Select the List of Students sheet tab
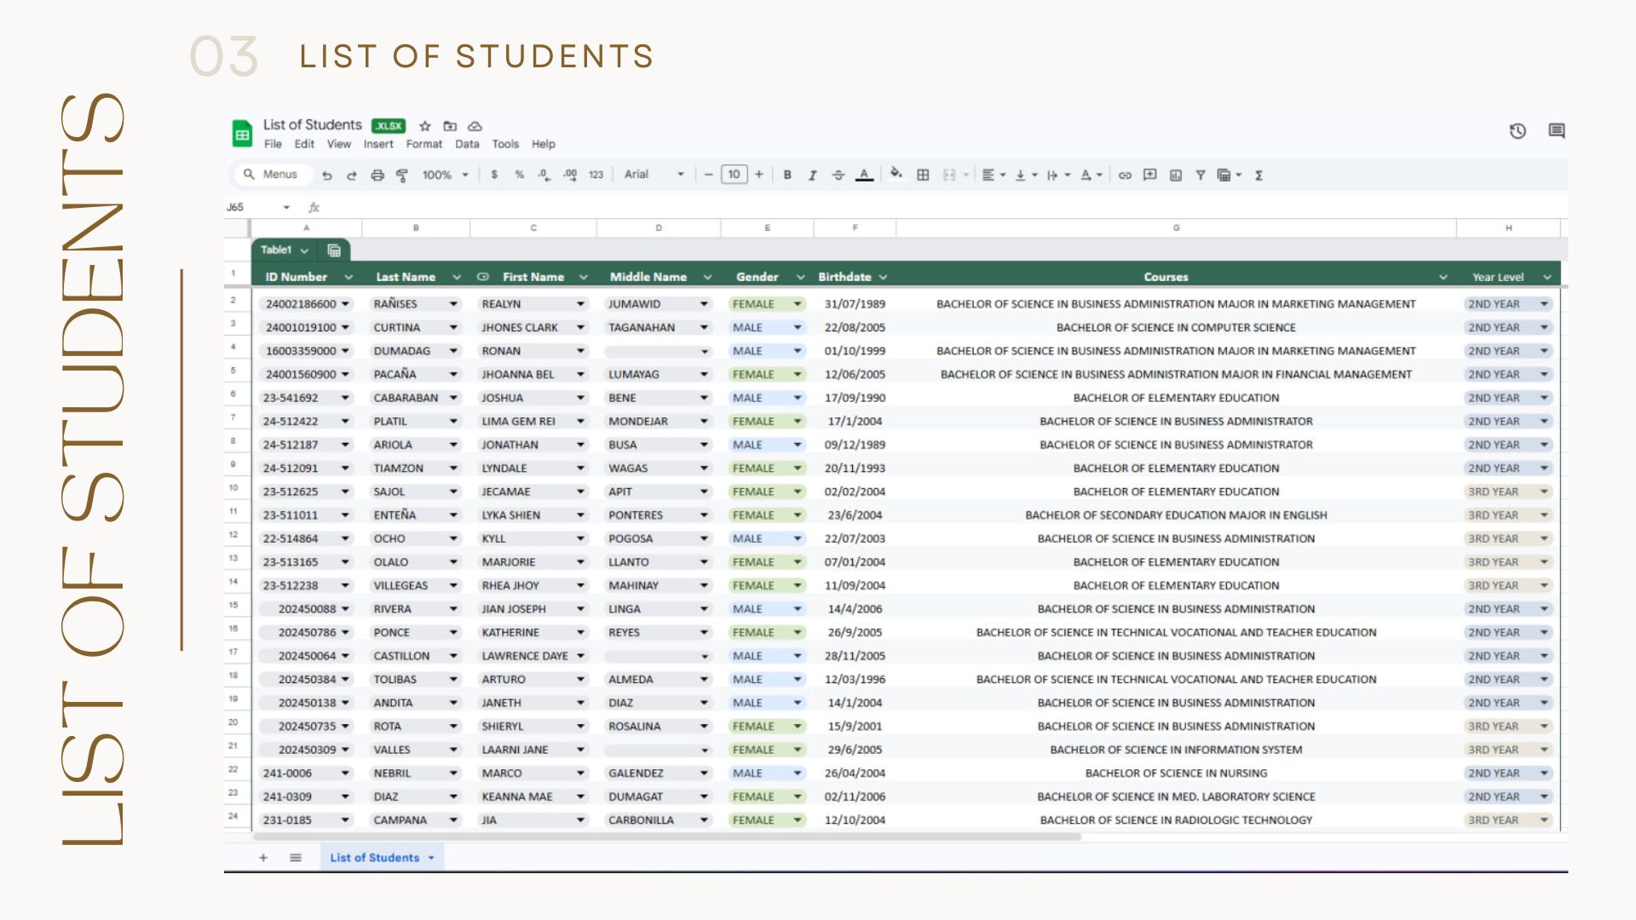Image resolution: width=1636 pixels, height=920 pixels. [375, 858]
